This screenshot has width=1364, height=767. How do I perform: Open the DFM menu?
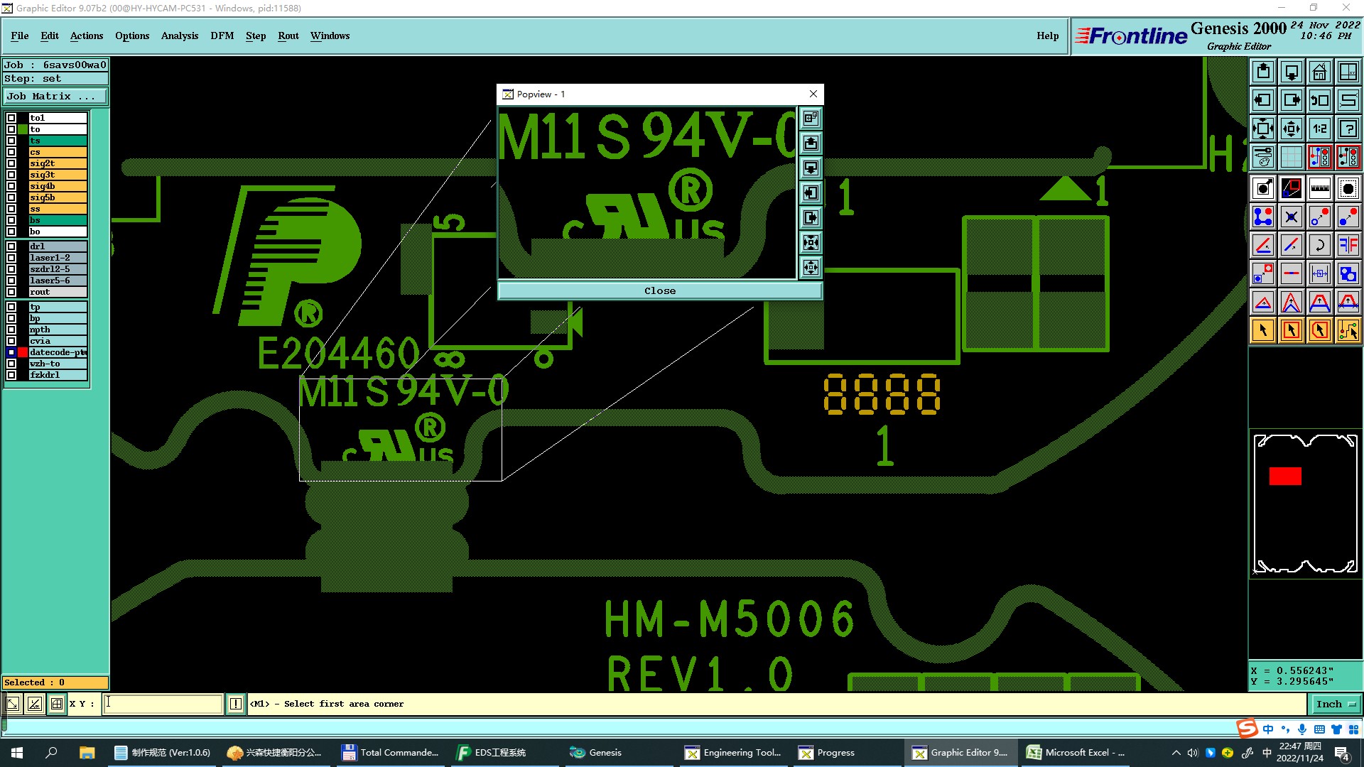pos(222,36)
